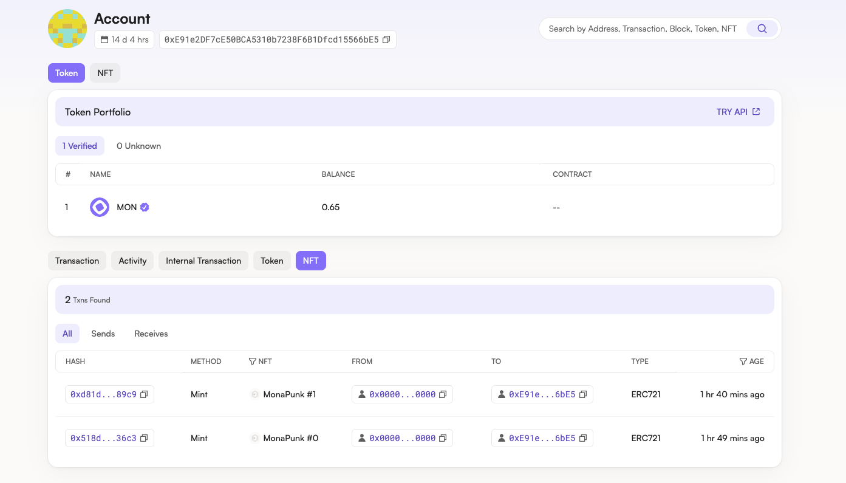Copy hash 0x518d...36c3
The height and width of the screenshot is (483, 846).
(x=144, y=438)
